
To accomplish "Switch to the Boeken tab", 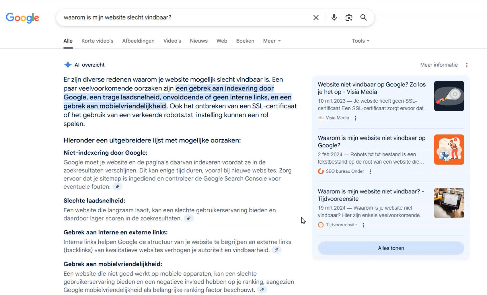I will 245,41.
